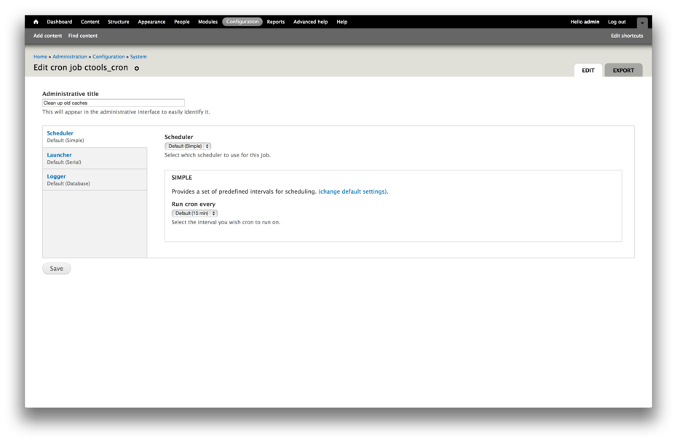Click the Log out link
Screen dimensions: 677x442
point(617,22)
